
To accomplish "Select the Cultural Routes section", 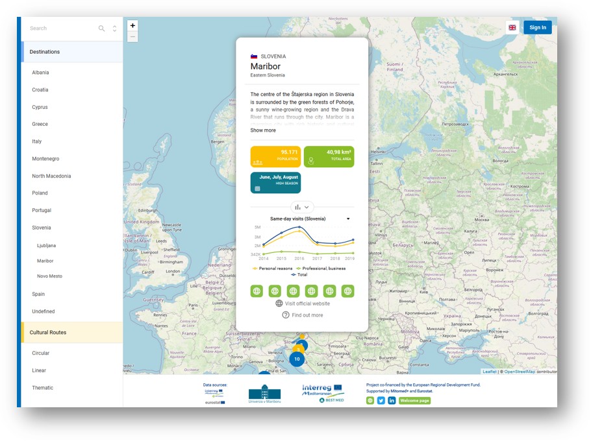I will (72, 332).
